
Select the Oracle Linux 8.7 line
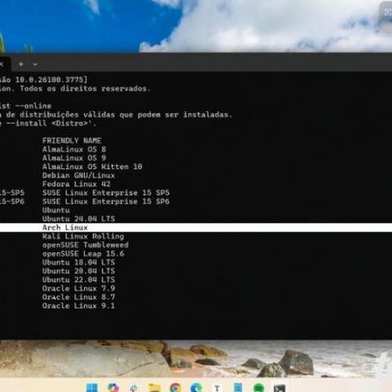[x=78, y=297]
